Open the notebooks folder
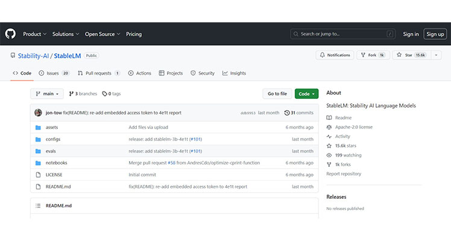The height and width of the screenshot is (241, 451). pyautogui.click(x=57, y=163)
